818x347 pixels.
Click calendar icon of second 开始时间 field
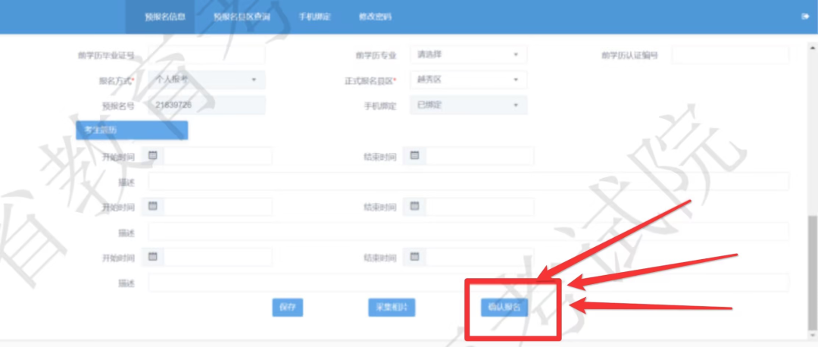pos(152,206)
